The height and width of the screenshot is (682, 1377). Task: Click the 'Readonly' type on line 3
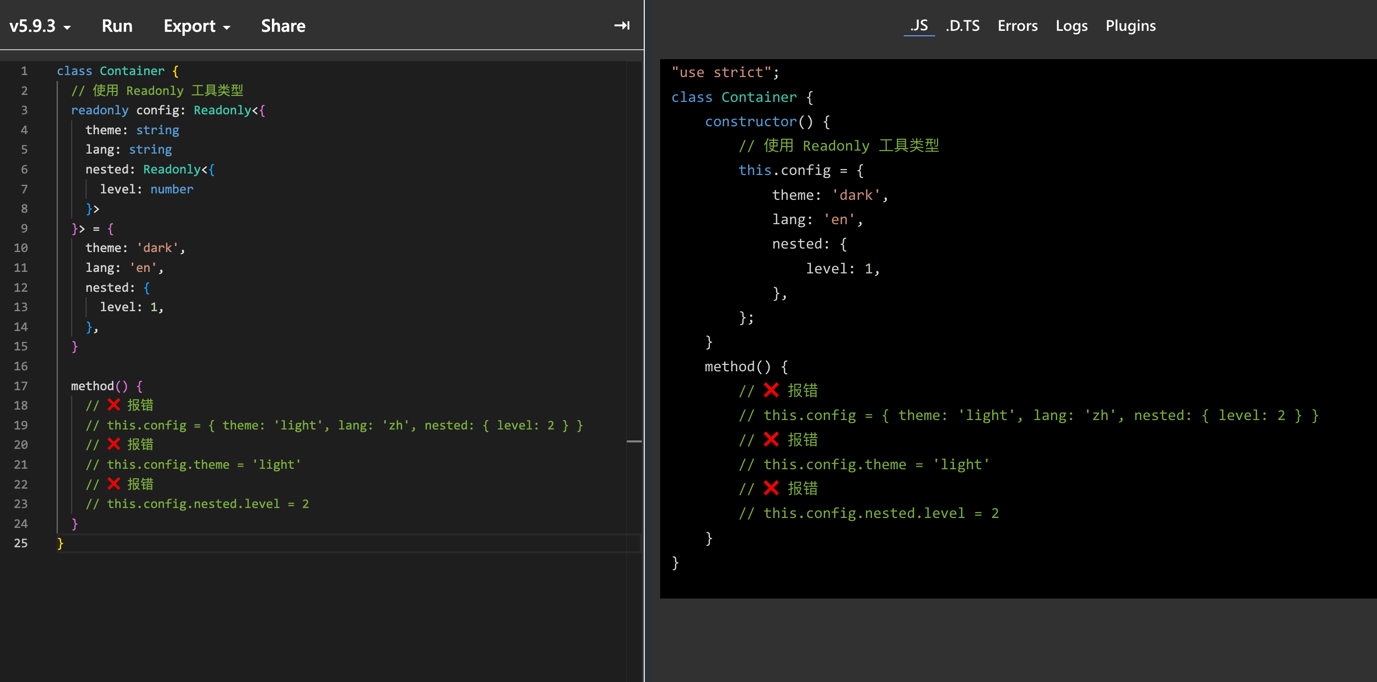tap(222, 110)
